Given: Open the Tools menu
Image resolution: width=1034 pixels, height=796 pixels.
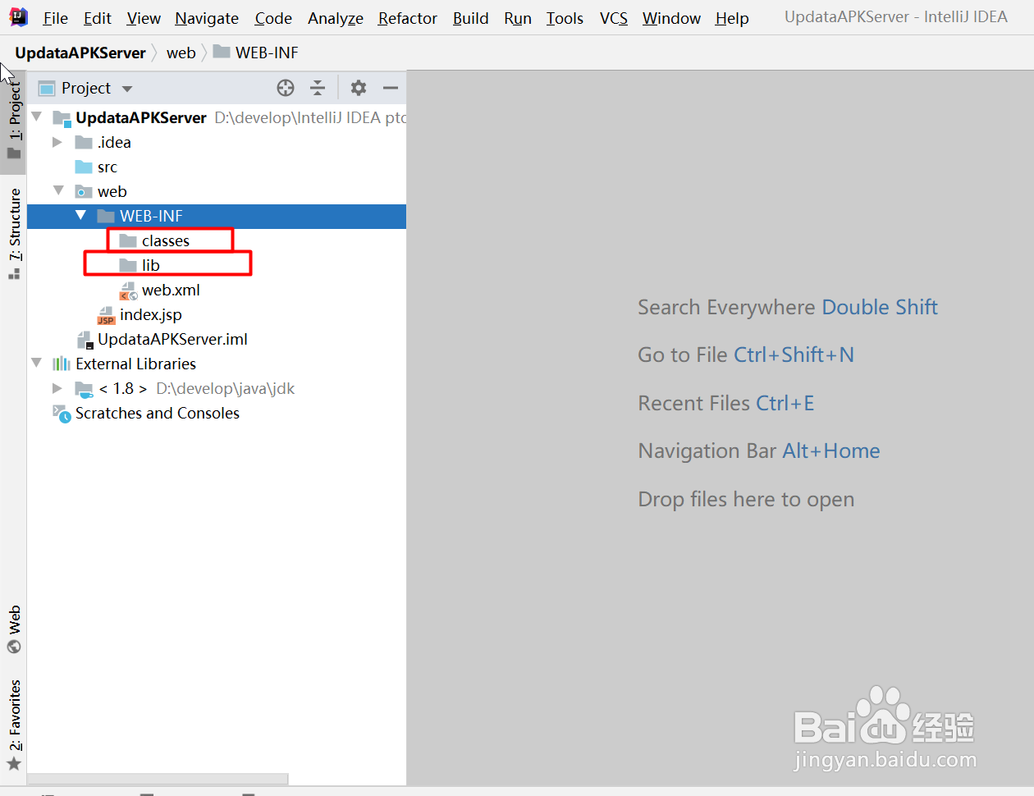Looking at the screenshot, I should 565,18.
